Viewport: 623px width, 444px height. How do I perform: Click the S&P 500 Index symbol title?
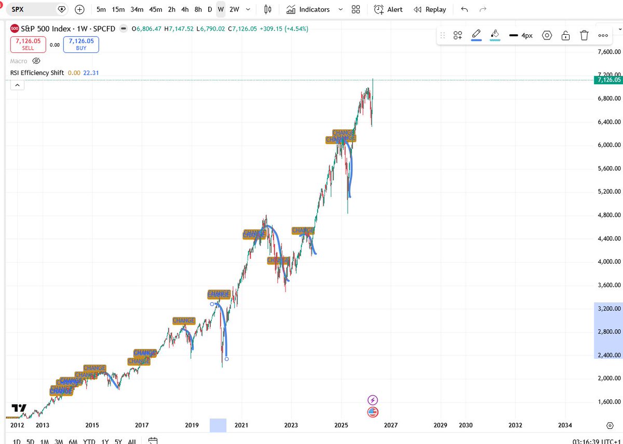tap(46, 29)
